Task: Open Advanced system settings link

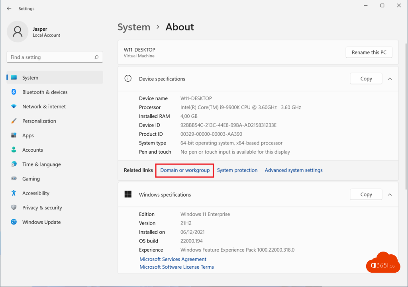Action: (x=294, y=170)
